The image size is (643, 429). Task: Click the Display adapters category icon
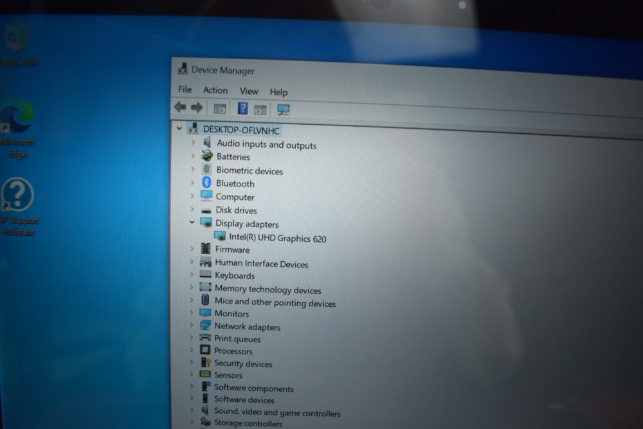point(206,223)
